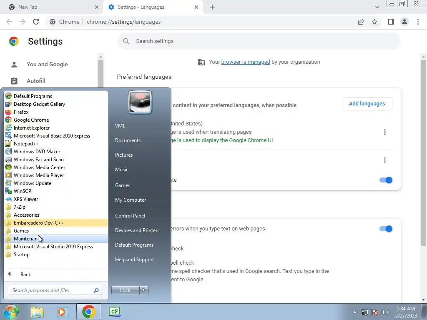427x320 pixels.
Task: Show hidden system tray icons
Action: pos(354,312)
